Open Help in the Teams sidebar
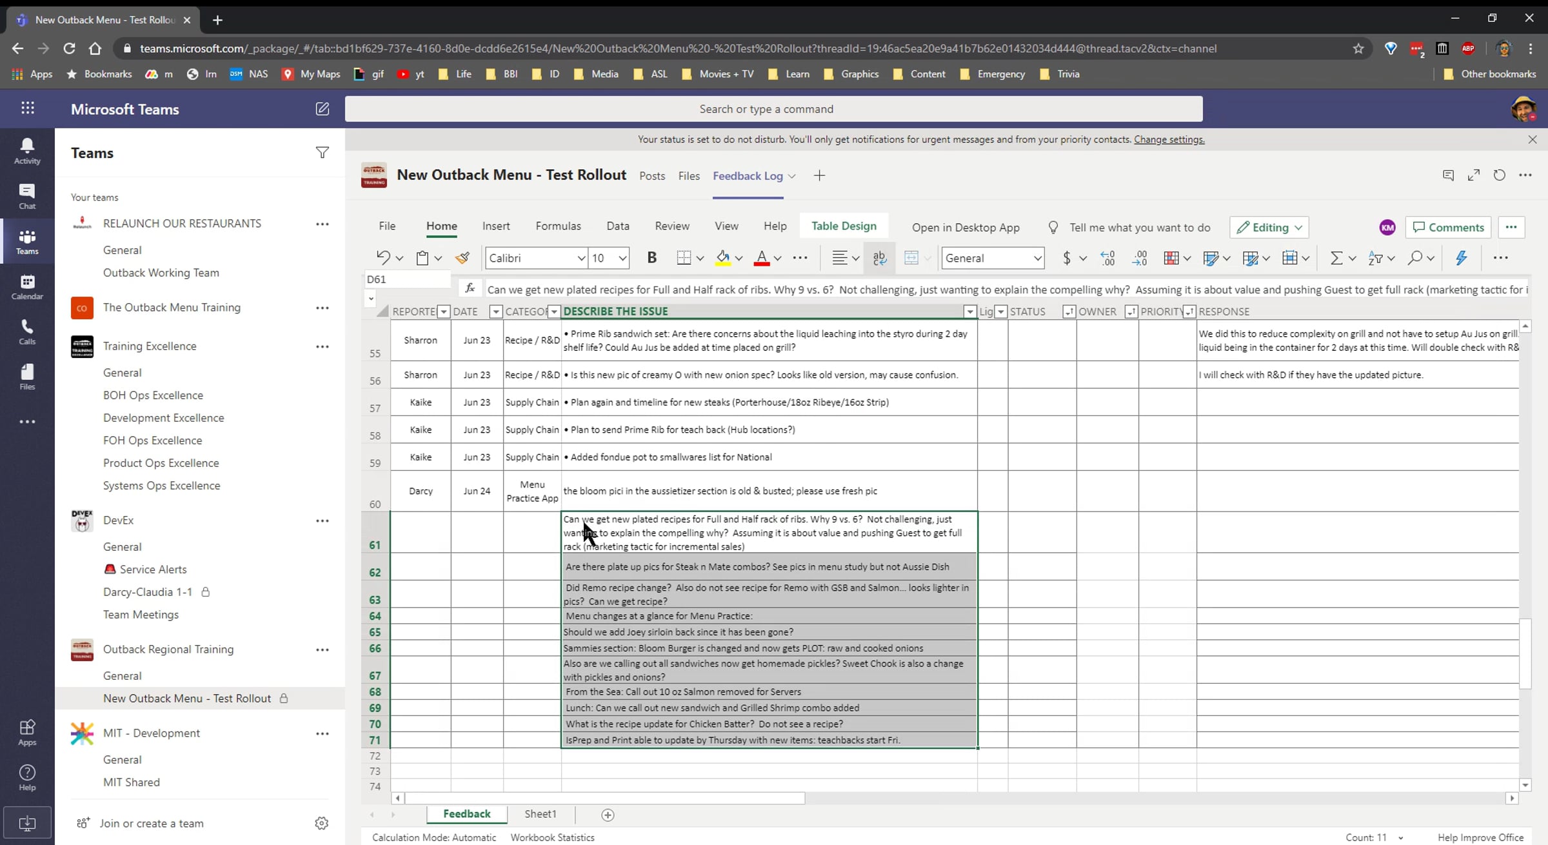This screenshot has width=1548, height=845. point(27,778)
